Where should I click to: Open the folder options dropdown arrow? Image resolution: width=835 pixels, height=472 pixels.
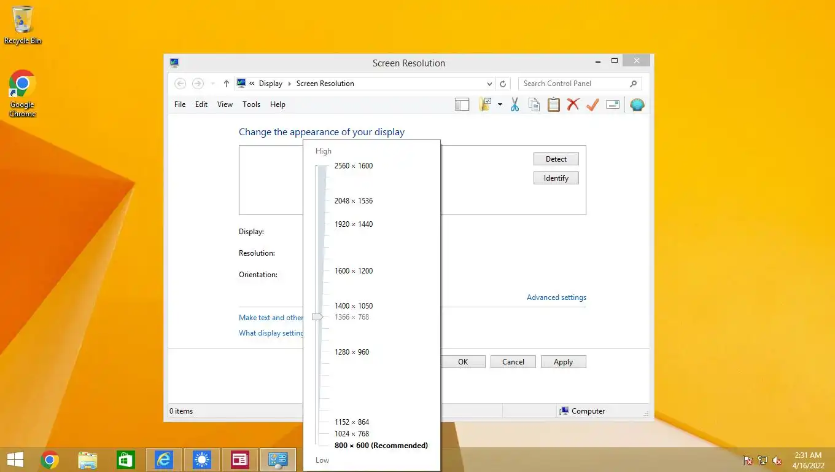coord(500,105)
